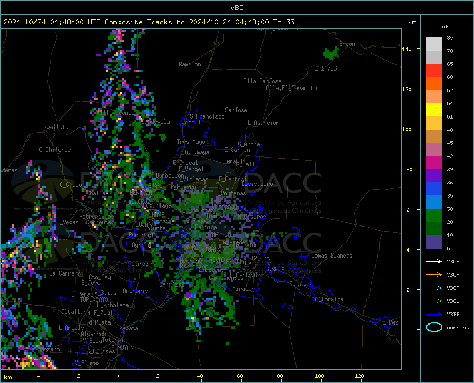
Task: Click the Ugarteche place label
Action: (142, 264)
